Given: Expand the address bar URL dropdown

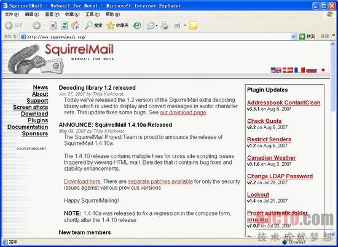Looking at the screenshot, I should (x=293, y=37).
